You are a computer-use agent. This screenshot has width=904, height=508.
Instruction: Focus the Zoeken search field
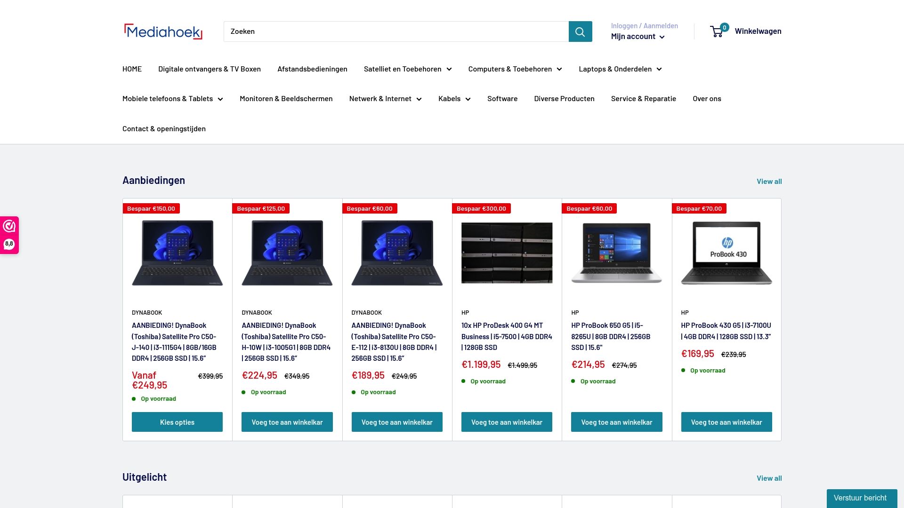click(x=396, y=32)
